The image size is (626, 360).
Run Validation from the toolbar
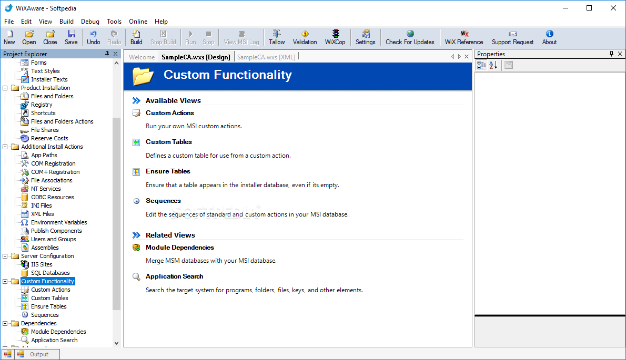click(305, 37)
